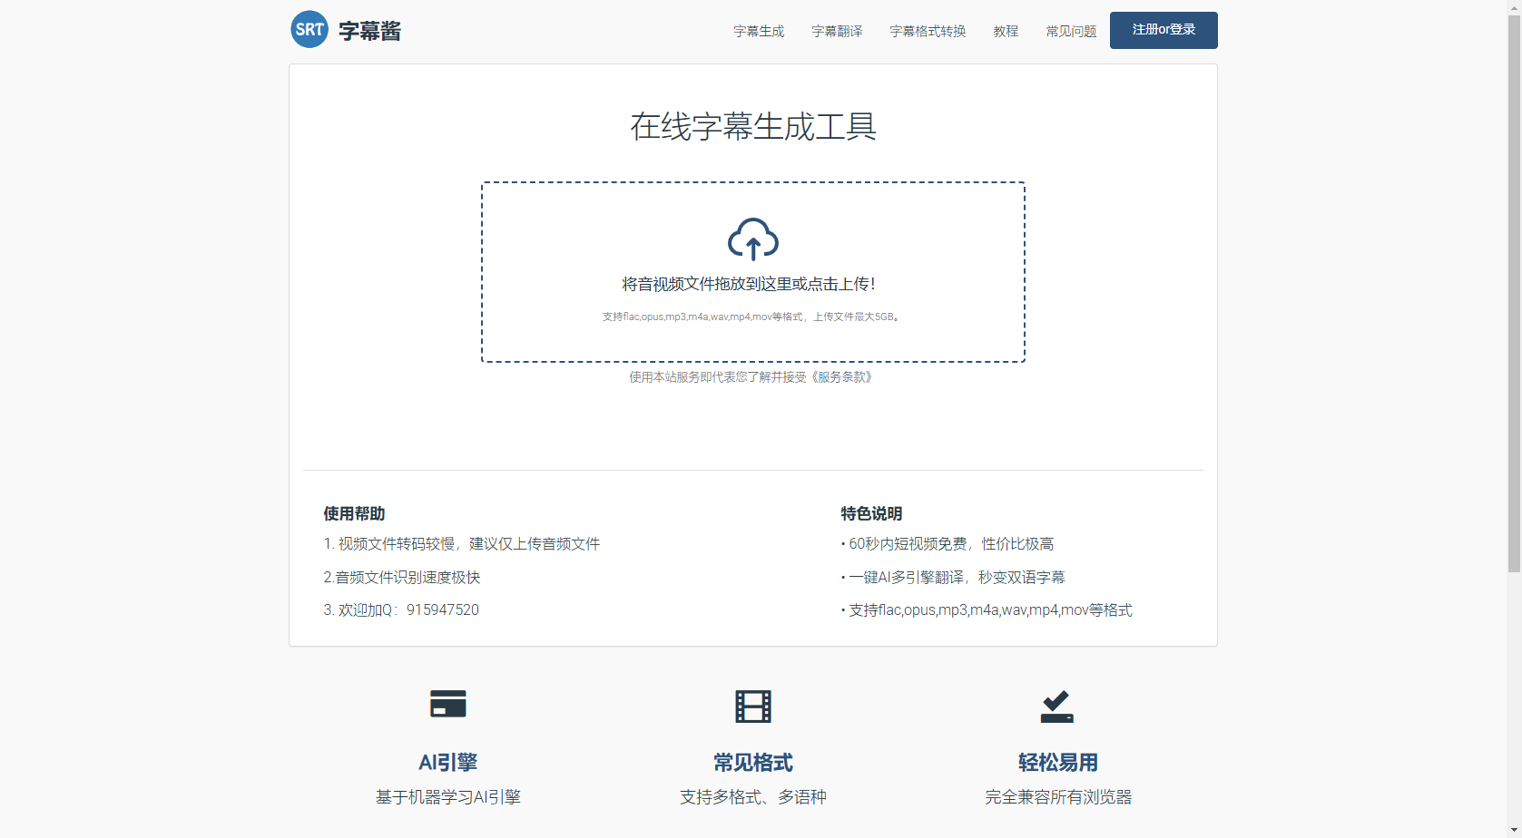This screenshot has height=838, width=1522.
Task: Select the 轻松易用 feature heading
Action: tap(1057, 763)
